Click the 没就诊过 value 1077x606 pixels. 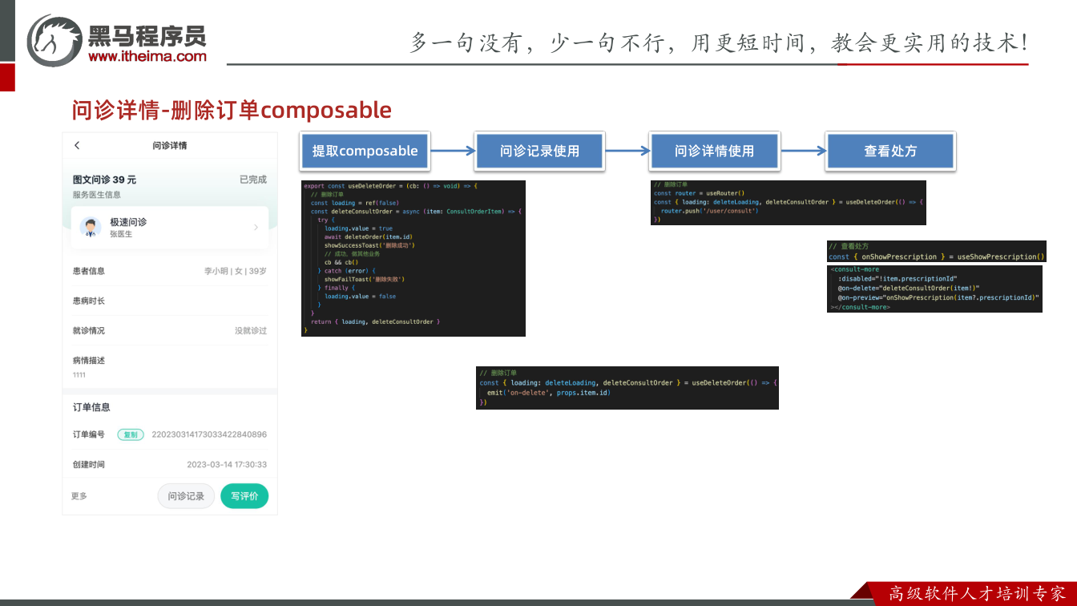click(251, 330)
